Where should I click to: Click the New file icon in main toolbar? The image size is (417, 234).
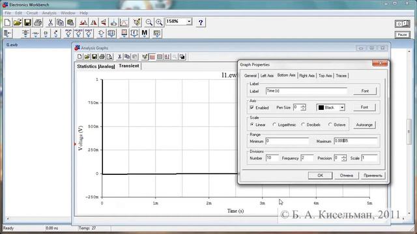[x=7, y=23]
